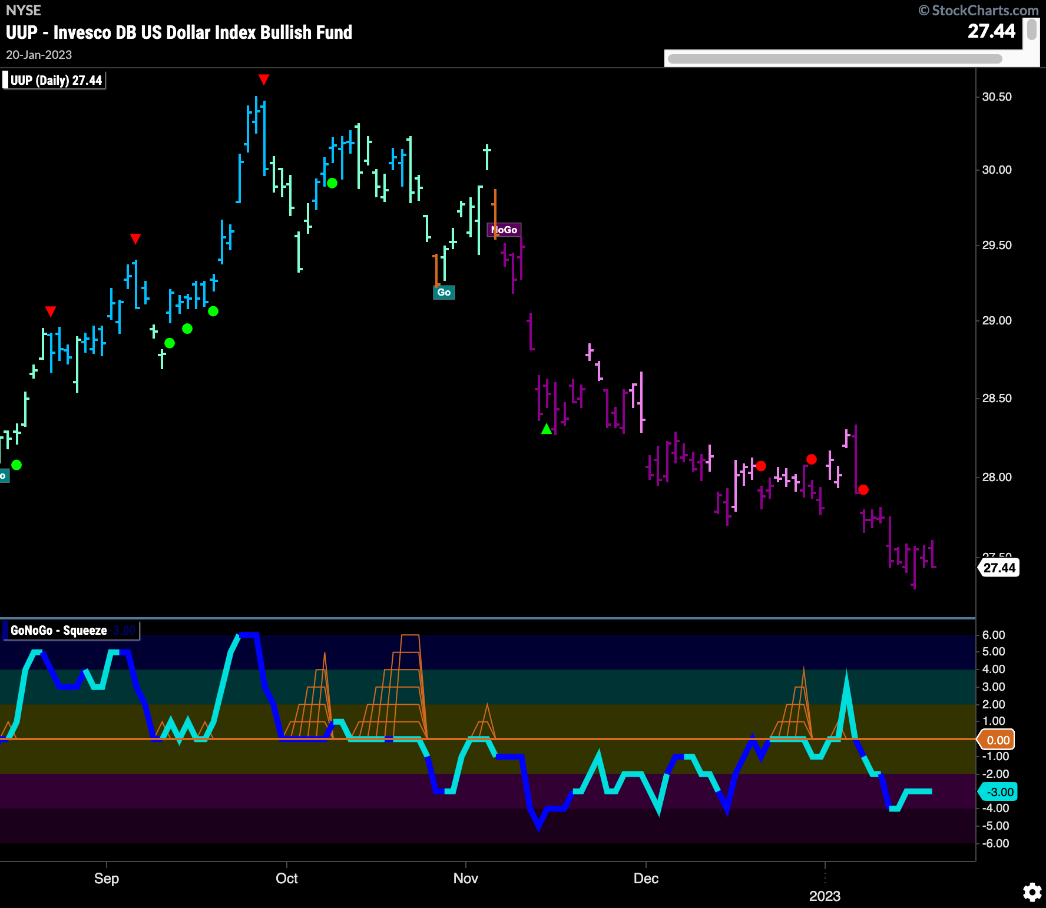Click the 27.44 current price tag on the axis
The height and width of the screenshot is (908, 1046).
(x=999, y=568)
